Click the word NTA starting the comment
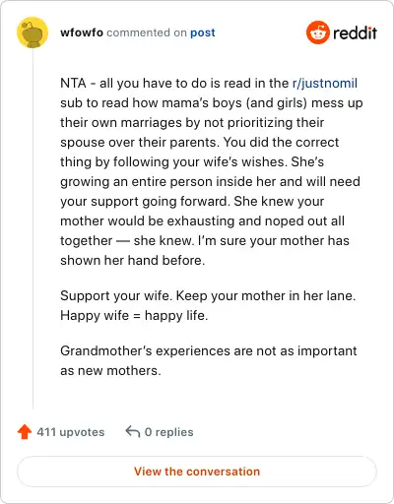 (73, 83)
